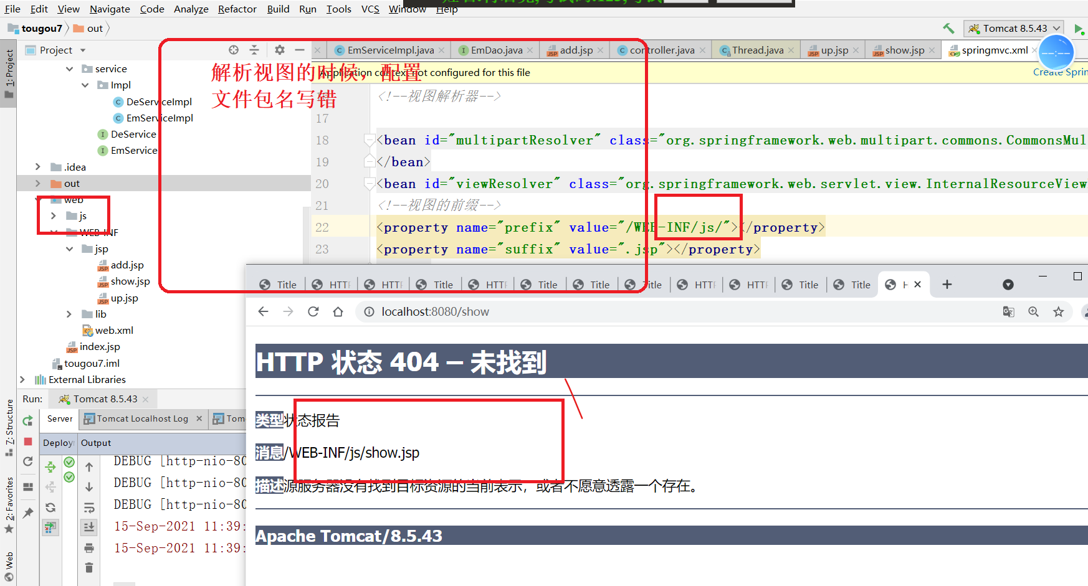Click the tougou7 breadcrumb in navigation bar
1088x586 pixels.
[x=35, y=29]
